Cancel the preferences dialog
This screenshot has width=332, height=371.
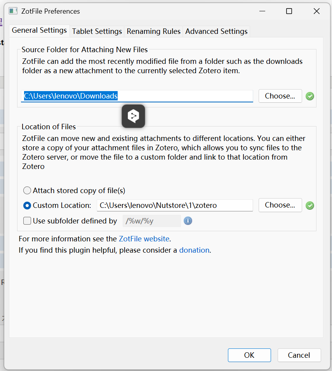(299, 355)
